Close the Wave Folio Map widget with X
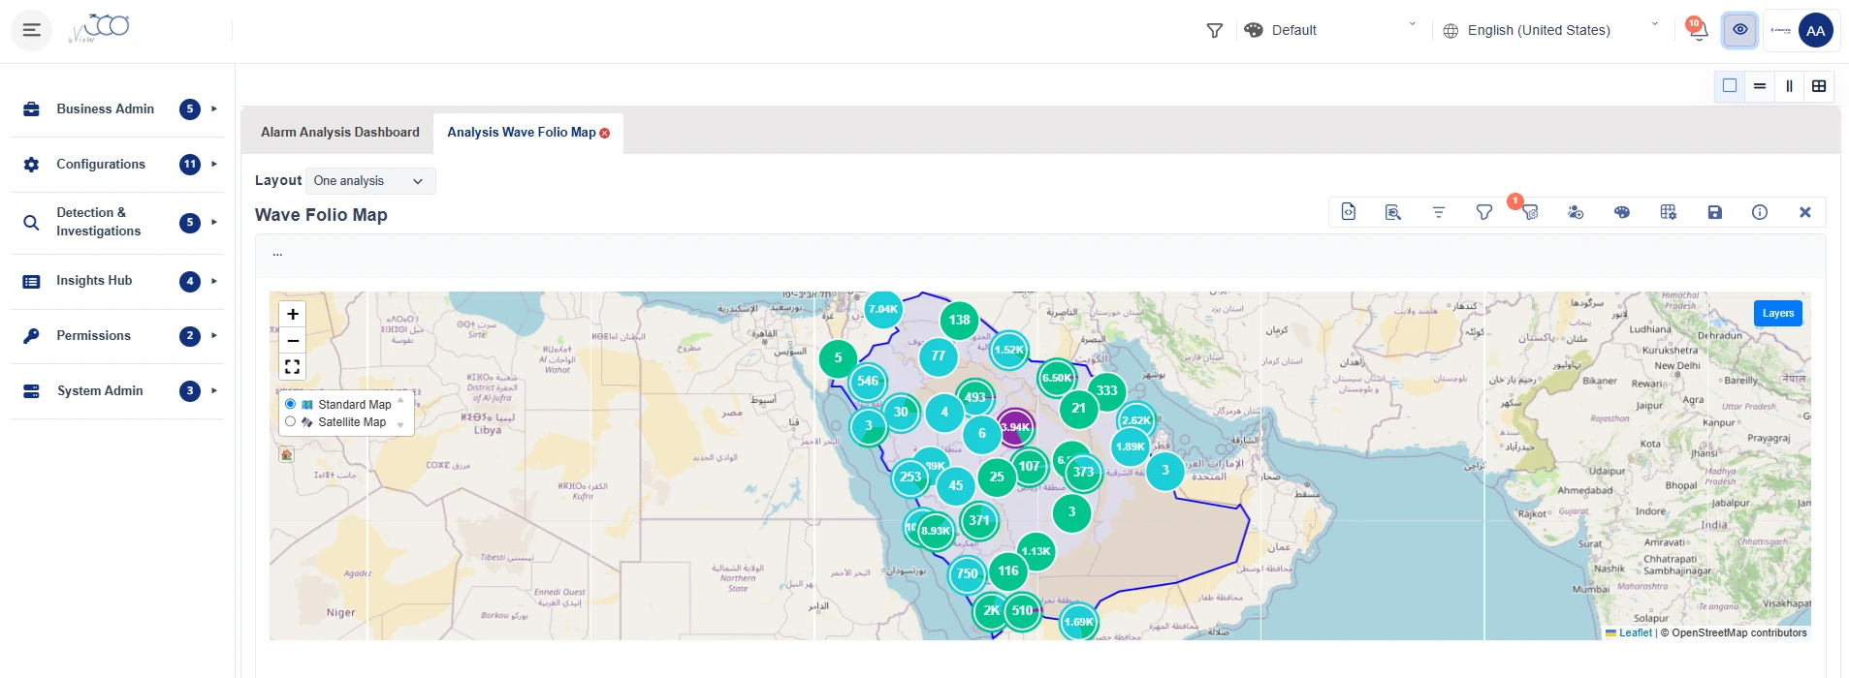Image resolution: width=1849 pixels, height=678 pixels. pos(1805,212)
